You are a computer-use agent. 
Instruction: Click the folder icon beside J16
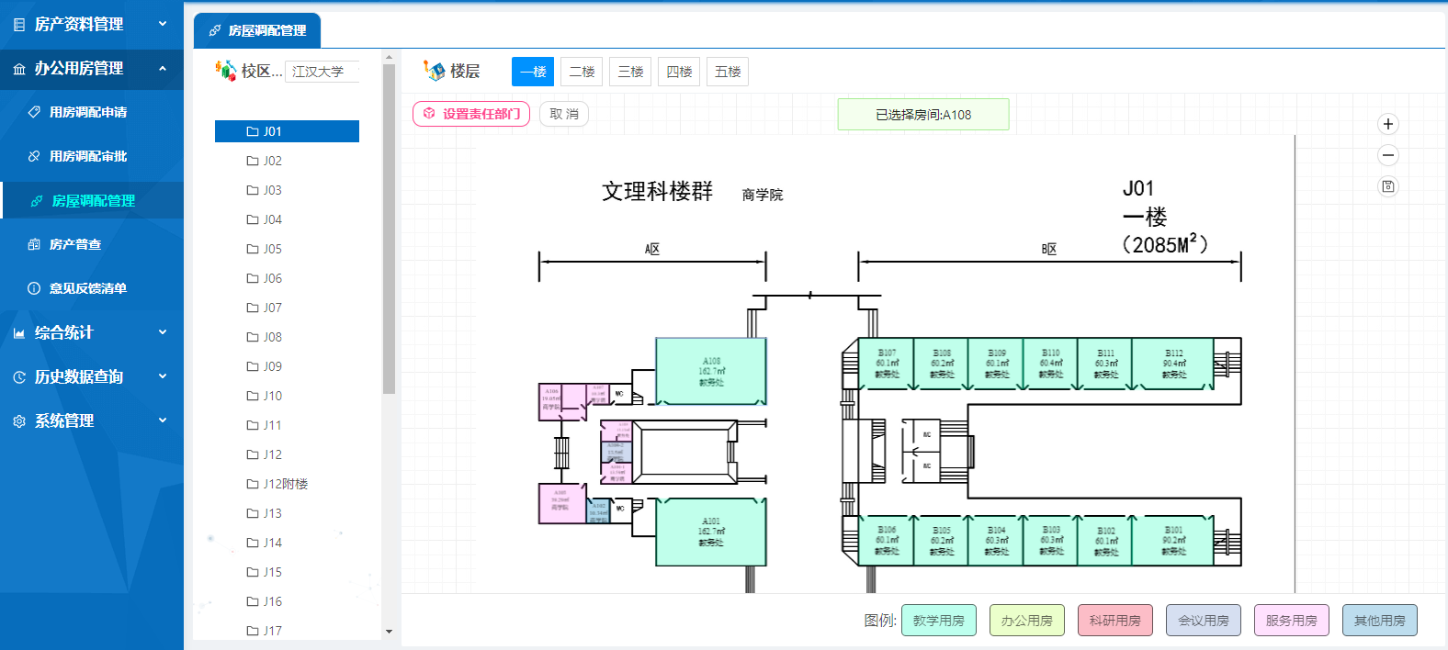[x=253, y=601]
